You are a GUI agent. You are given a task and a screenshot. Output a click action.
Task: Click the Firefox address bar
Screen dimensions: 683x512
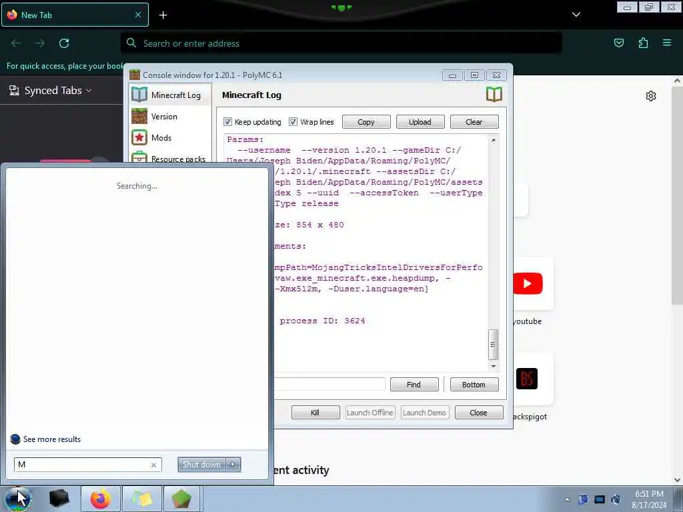click(341, 43)
